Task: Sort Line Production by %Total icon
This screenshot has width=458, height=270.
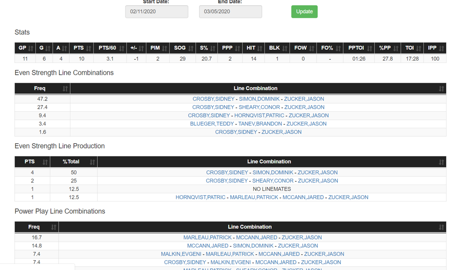Action: [x=92, y=162]
